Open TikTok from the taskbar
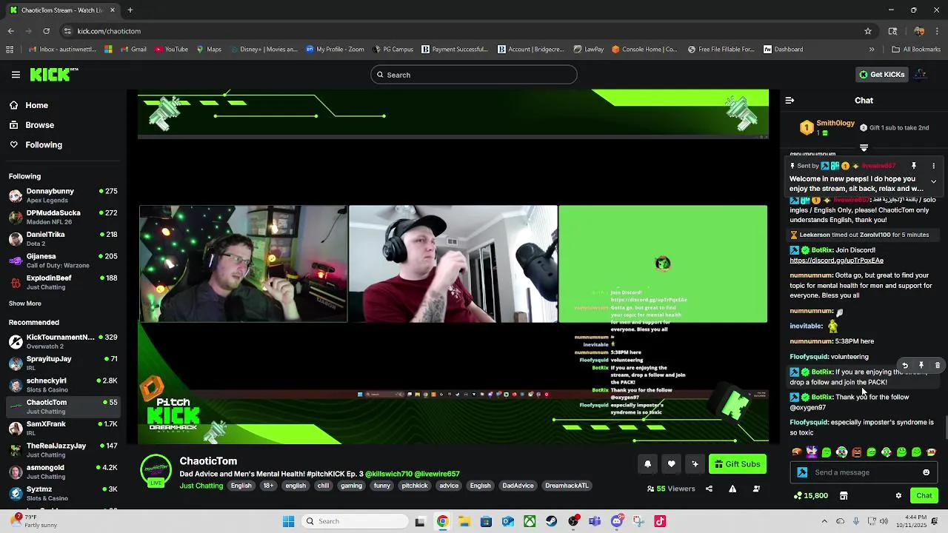948x533 pixels. [x=660, y=521]
